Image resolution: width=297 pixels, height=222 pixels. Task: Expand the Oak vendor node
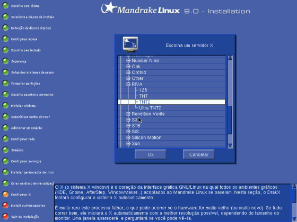tap(128, 67)
